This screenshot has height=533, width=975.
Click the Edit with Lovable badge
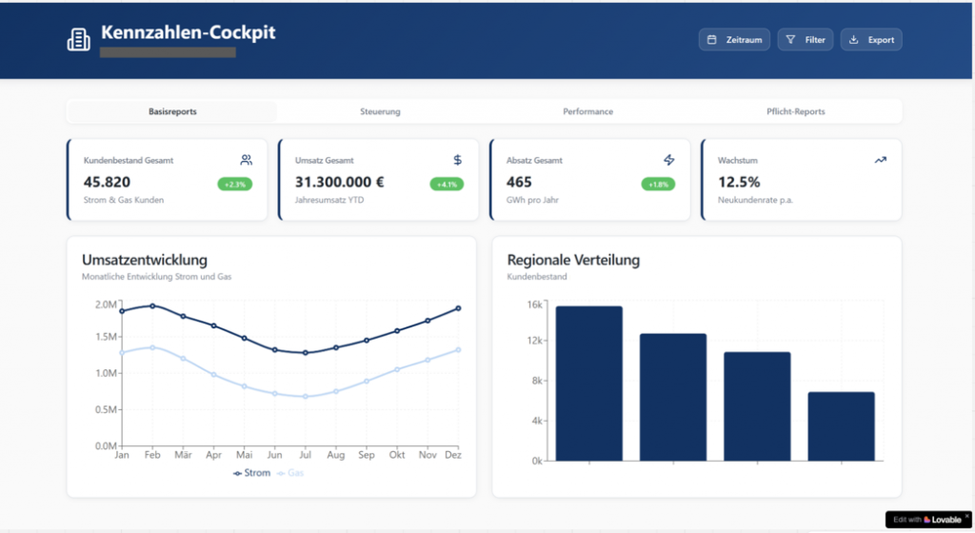[925, 520]
